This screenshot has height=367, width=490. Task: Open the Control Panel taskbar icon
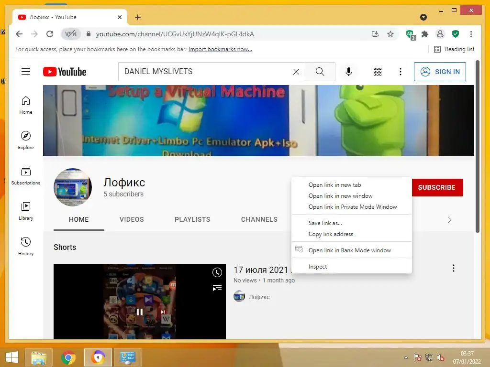tap(127, 357)
